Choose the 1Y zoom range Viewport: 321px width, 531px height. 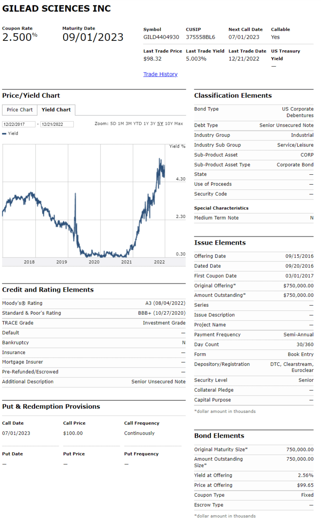[146, 124]
